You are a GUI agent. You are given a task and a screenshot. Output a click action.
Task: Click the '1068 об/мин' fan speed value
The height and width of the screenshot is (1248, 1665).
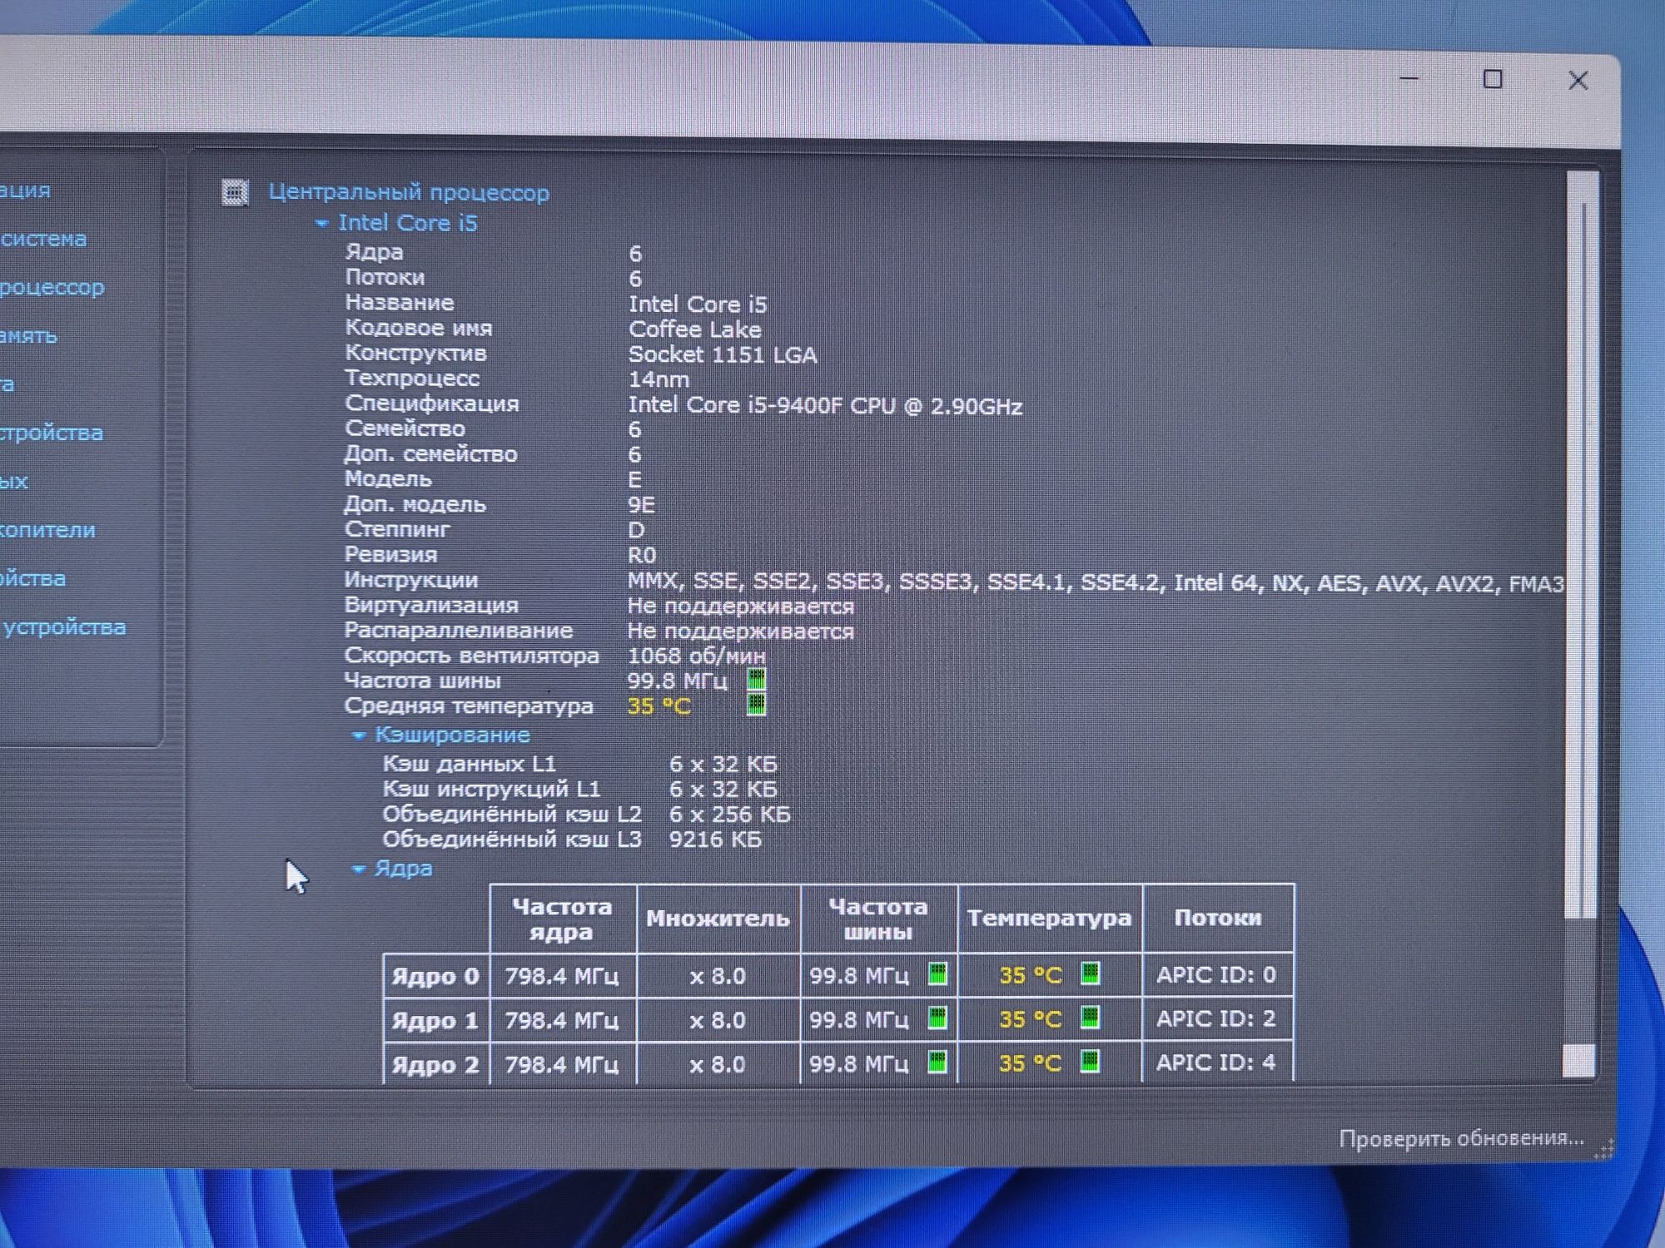[x=696, y=656]
